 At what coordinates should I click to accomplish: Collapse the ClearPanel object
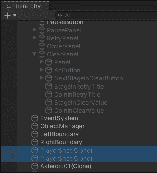(34, 54)
